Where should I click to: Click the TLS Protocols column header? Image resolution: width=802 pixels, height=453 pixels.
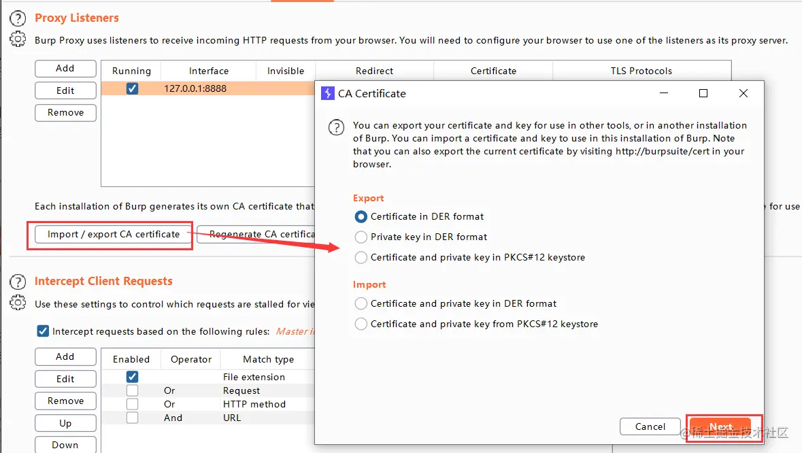641,71
